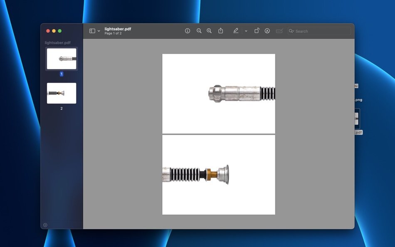The height and width of the screenshot is (247, 395).
Task: Rotate the page with the Rotate icon
Action: [257, 30]
